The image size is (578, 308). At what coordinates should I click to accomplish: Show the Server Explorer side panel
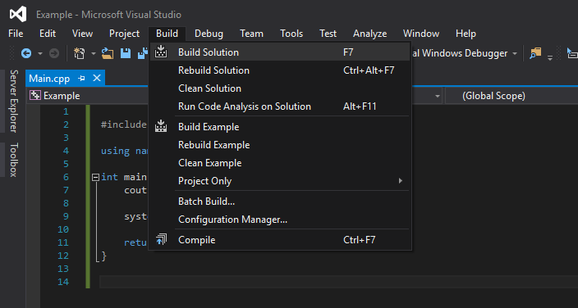(14, 101)
